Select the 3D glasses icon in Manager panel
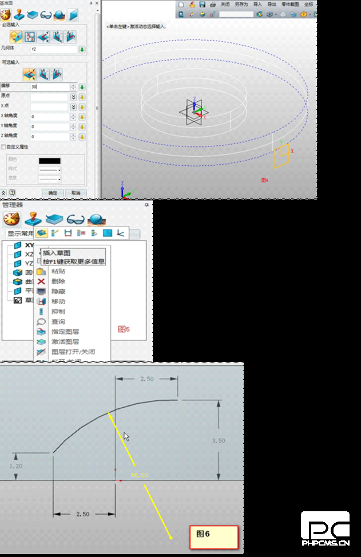 [x=76, y=219]
